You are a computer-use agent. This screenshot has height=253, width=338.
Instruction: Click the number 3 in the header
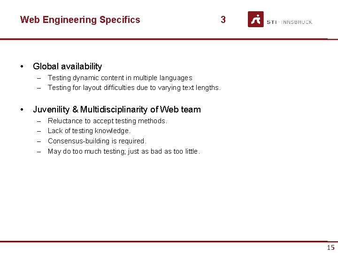[x=223, y=20]
